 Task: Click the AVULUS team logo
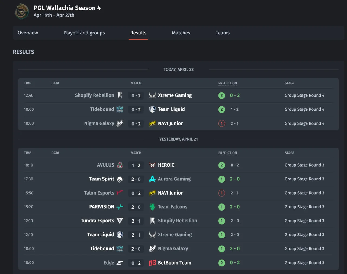click(x=120, y=165)
